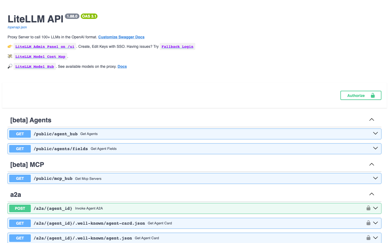The image size is (389, 243).
Task: Click the pointing hand emoji icon
Action: pyautogui.click(x=10, y=46)
